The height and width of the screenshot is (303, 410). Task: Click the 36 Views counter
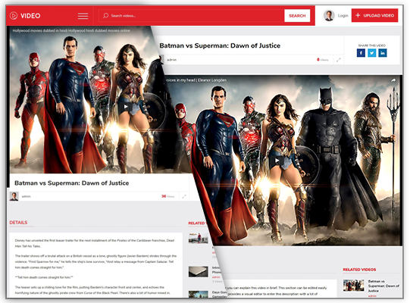[168, 196]
